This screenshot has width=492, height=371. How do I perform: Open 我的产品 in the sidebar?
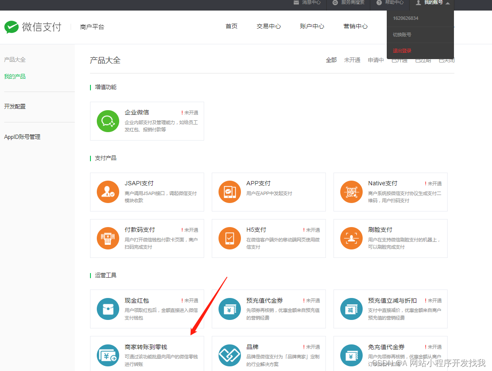click(x=15, y=76)
